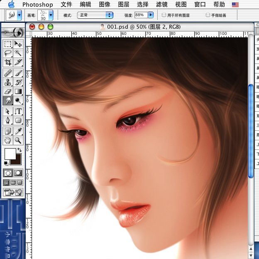Image resolution: width=259 pixels, height=259 pixels.
Task: Open the 图像 menu
Action: pos(105,5)
